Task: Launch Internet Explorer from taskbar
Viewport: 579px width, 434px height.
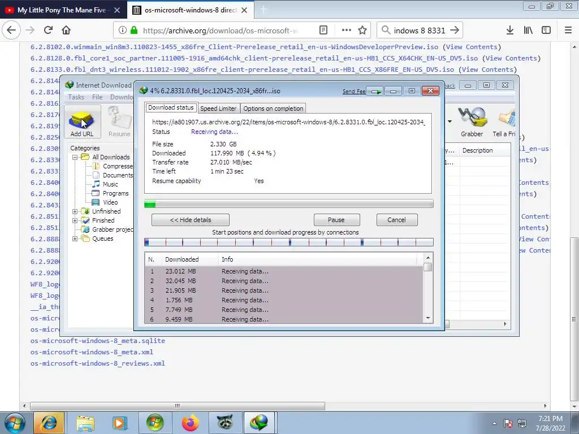Action: (50, 423)
